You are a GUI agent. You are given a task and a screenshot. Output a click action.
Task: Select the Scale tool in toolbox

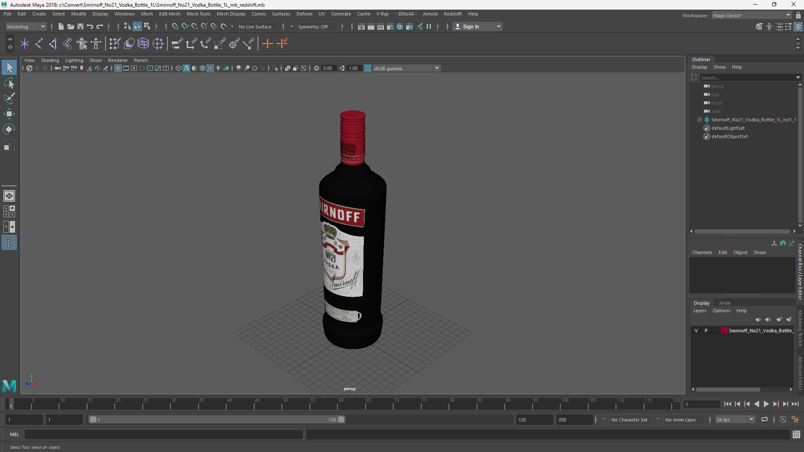pyautogui.click(x=9, y=145)
